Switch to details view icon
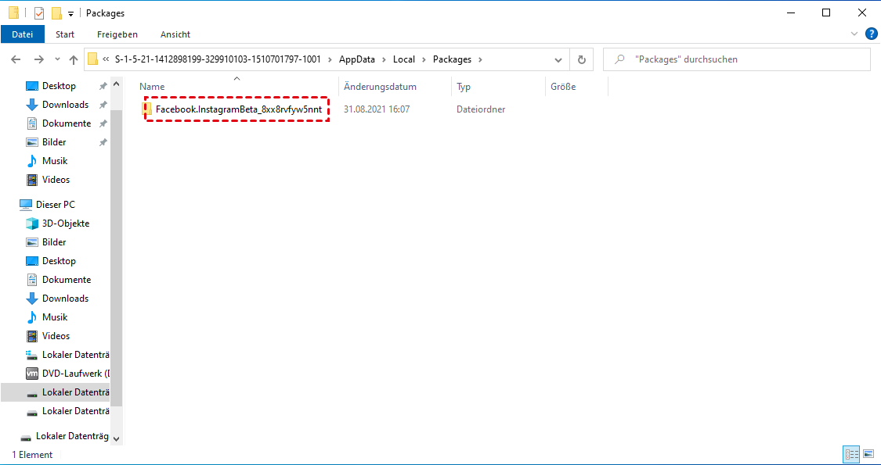 tap(852, 454)
